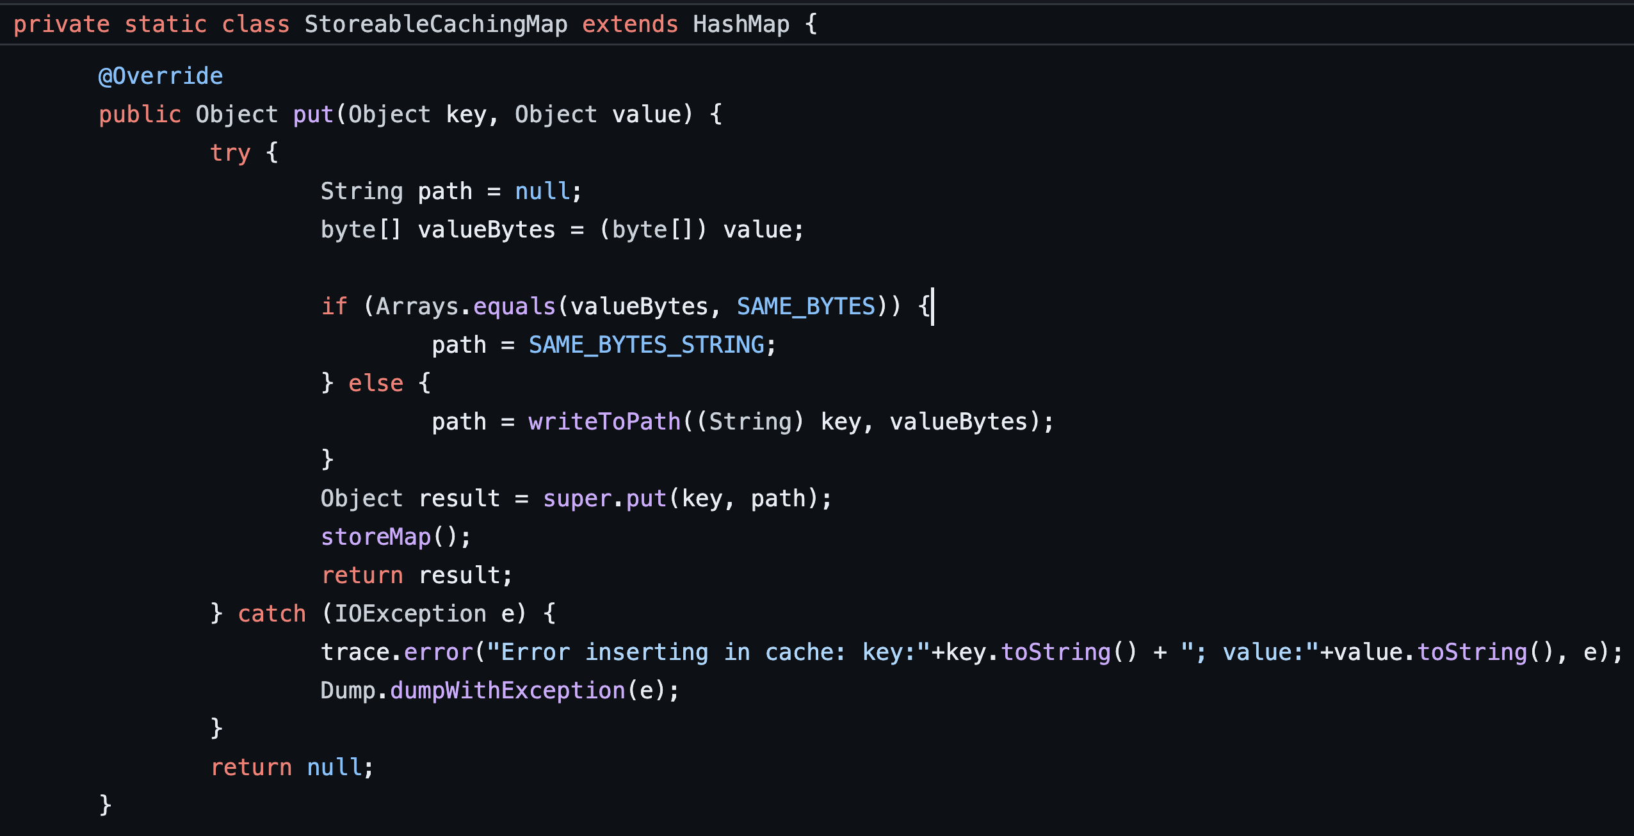Click the HashMap superclass name
The image size is (1634, 836).
coord(741,24)
